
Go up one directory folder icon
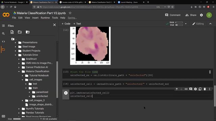[13, 39]
